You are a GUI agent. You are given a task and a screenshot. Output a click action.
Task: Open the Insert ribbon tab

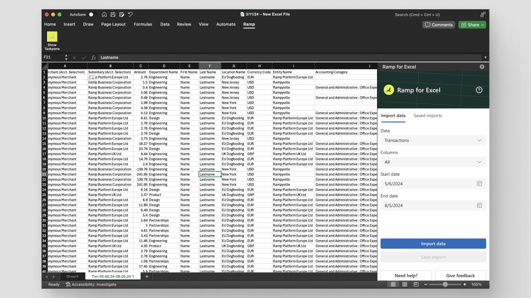(x=69, y=24)
